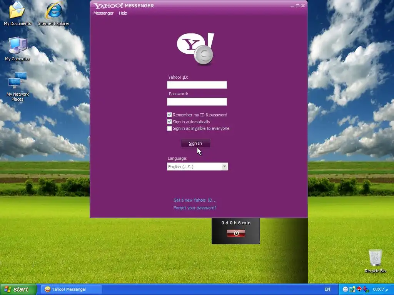This screenshot has height=295, width=394.
Task: Open the Help menu
Action: 123,13
